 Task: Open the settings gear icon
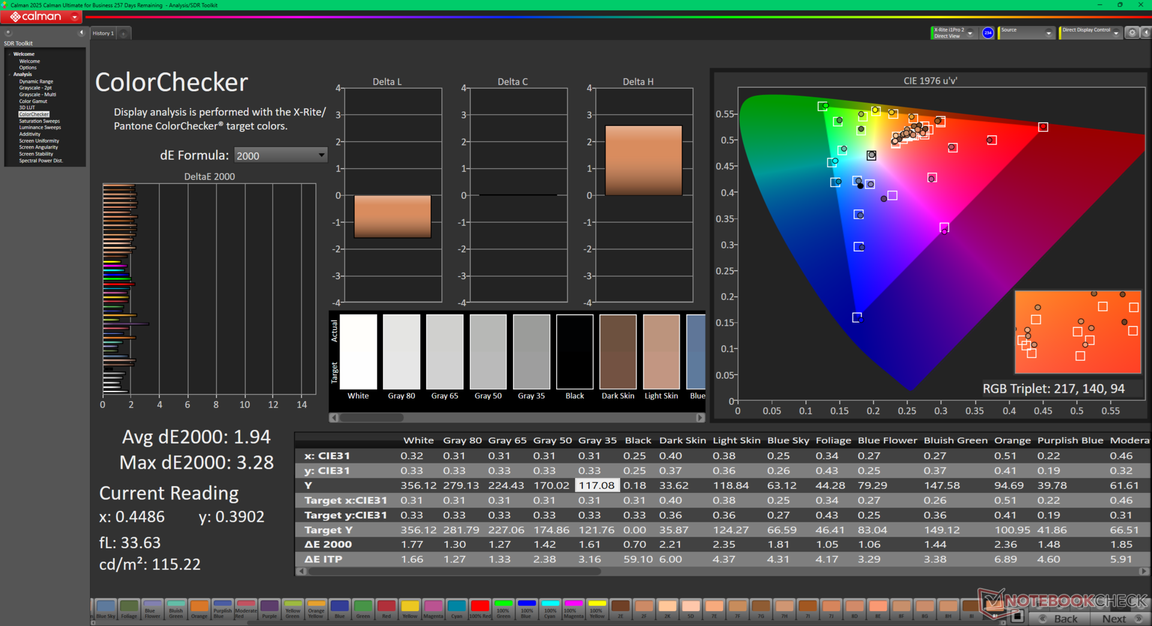pos(1132,33)
